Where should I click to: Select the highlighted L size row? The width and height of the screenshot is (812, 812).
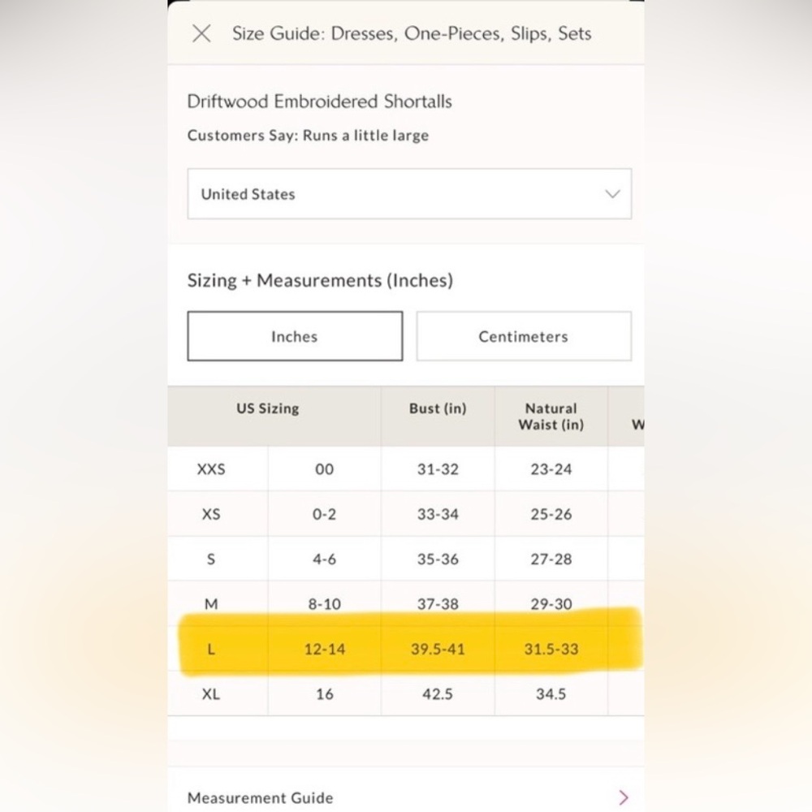click(x=405, y=649)
